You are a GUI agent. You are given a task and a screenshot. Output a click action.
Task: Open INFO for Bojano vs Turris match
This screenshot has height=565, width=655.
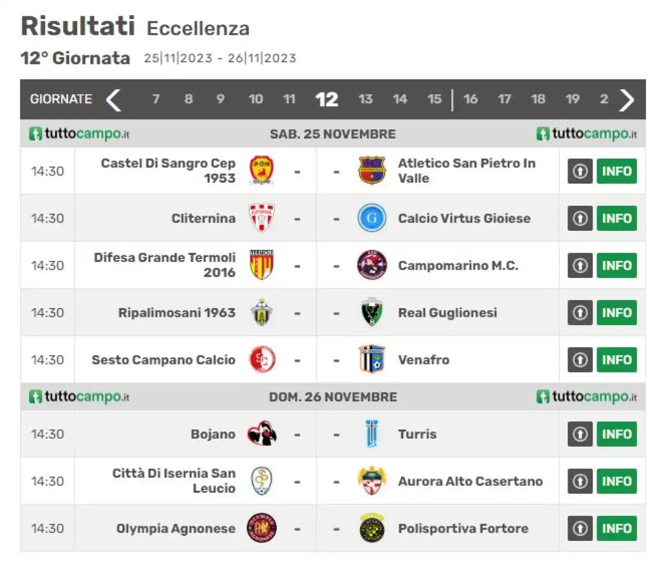coord(617,434)
